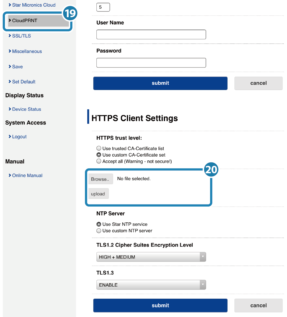
Task: Submit the HTTPS Client Settings form
Action: click(160, 306)
